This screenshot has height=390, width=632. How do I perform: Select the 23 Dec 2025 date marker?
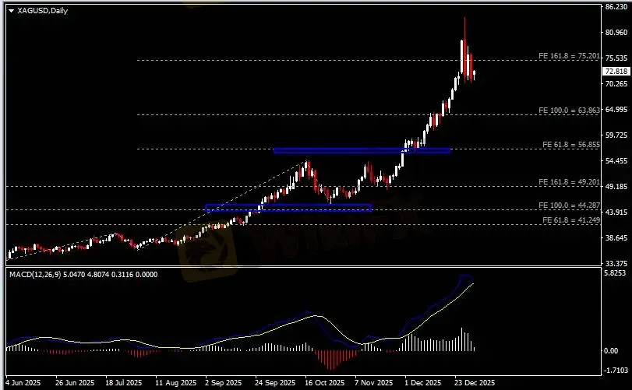tap(475, 382)
